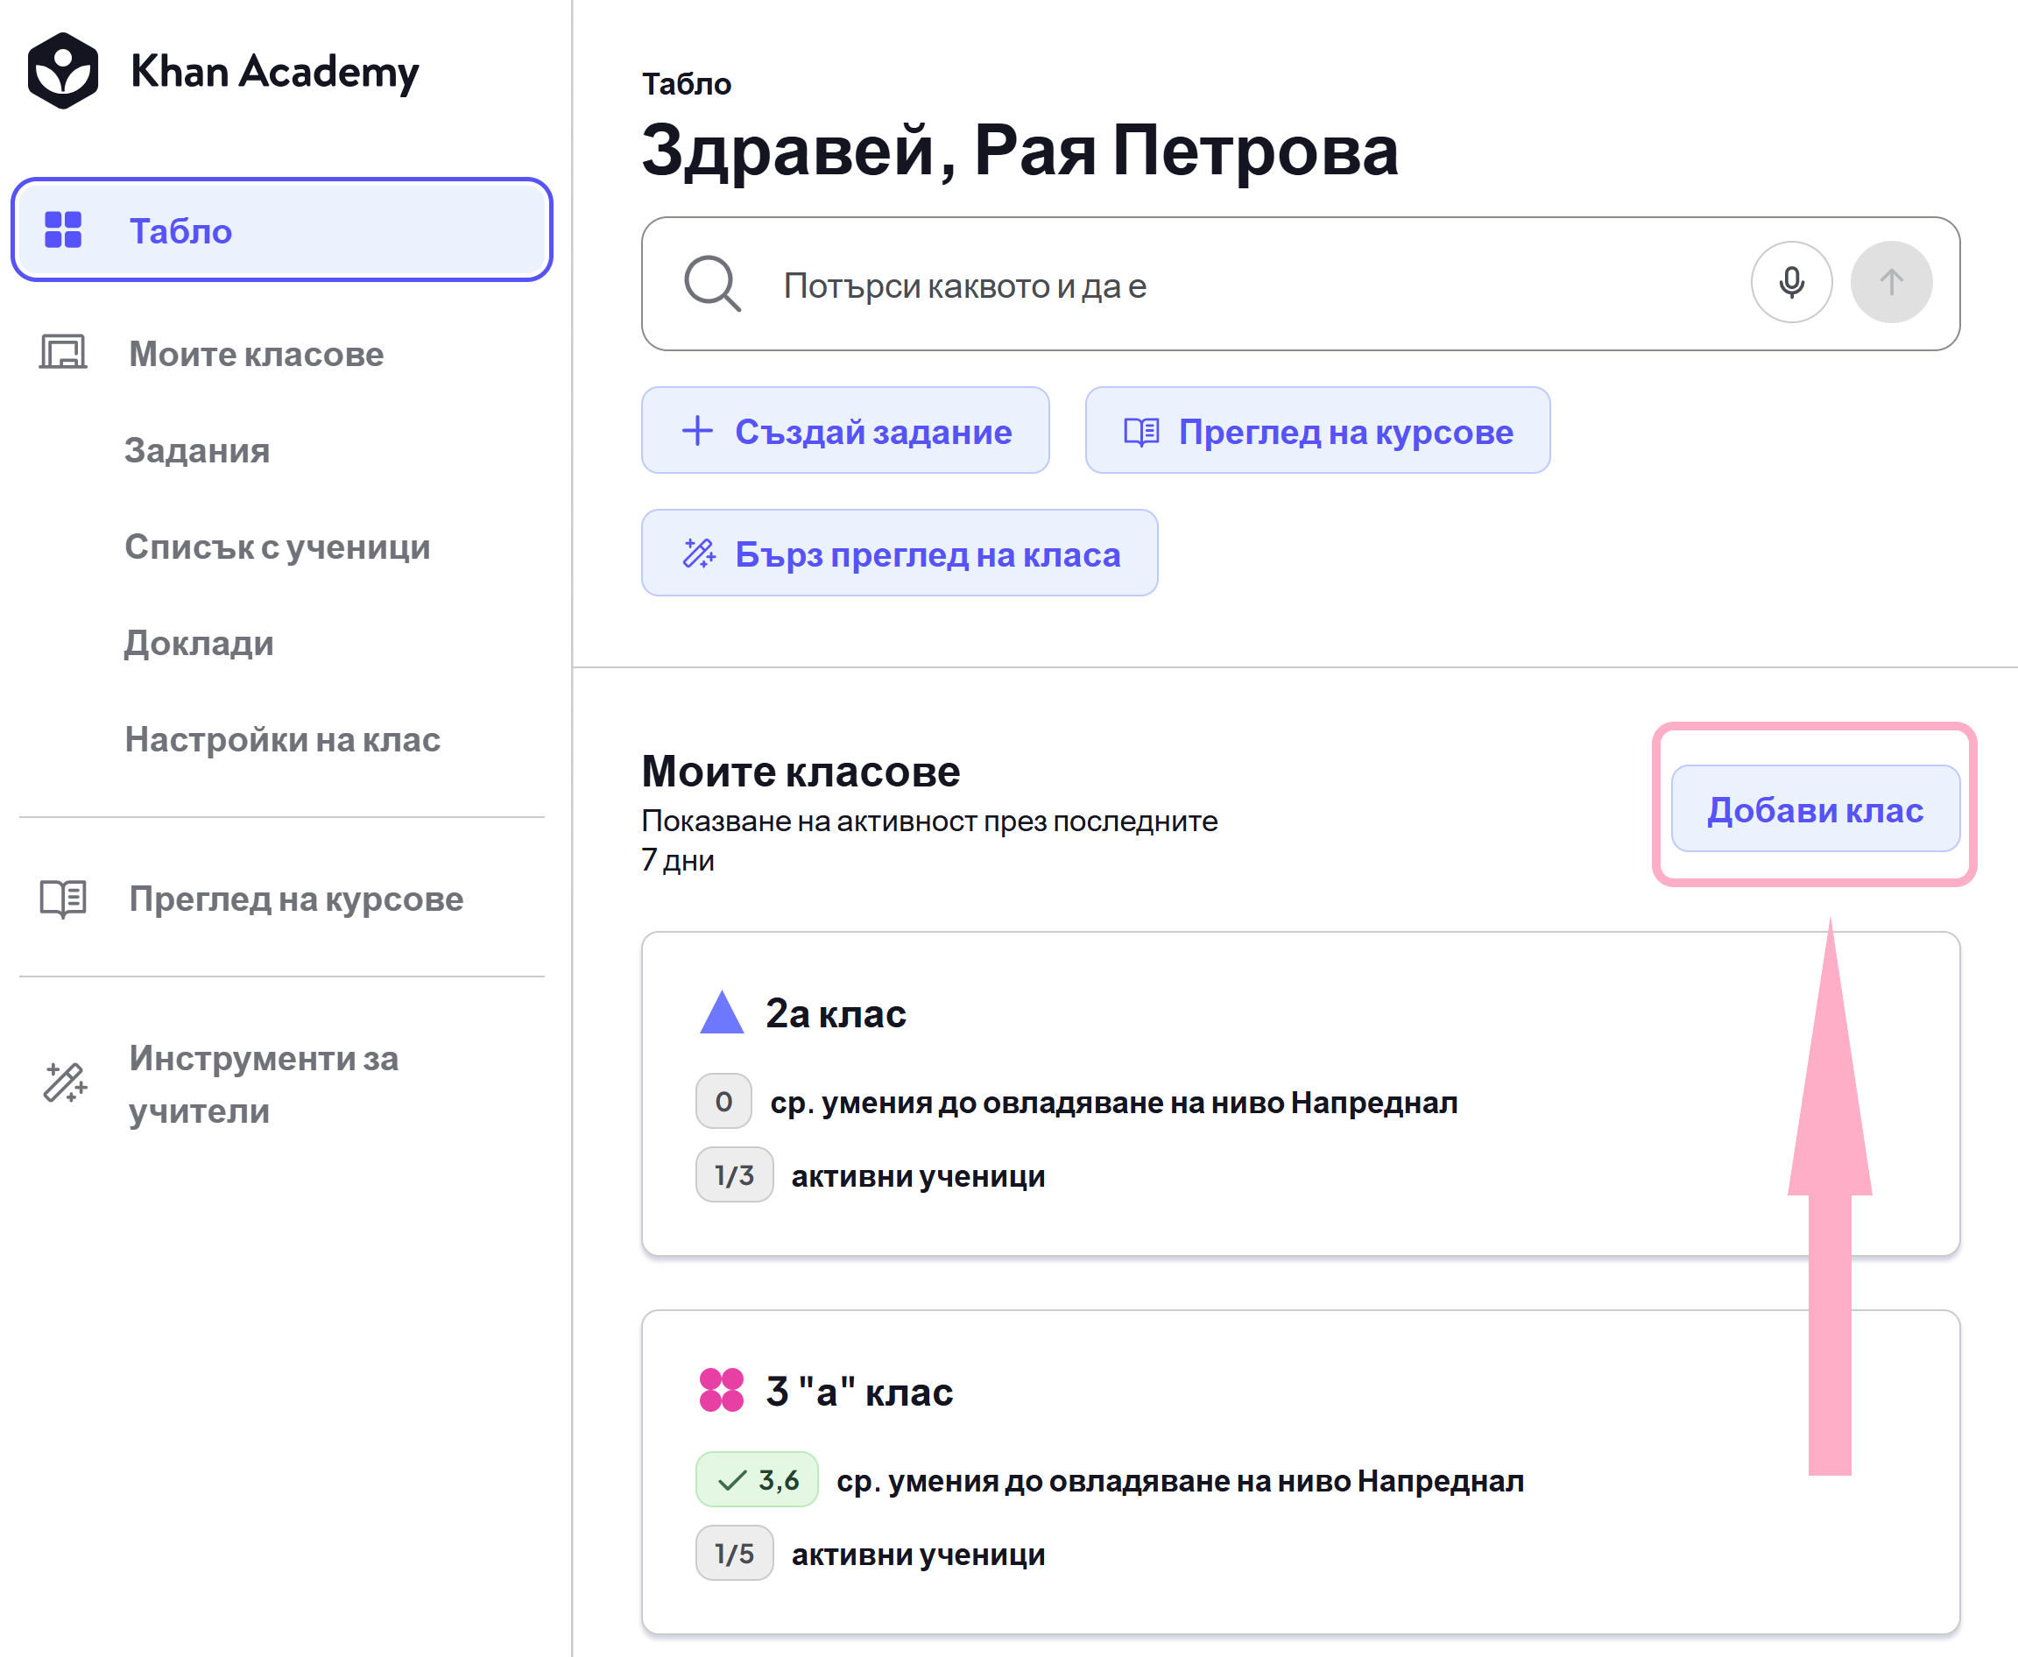Activate the microphone voice search button
The width and height of the screenshot is (2018, 1657).
[x=1792, y=283]
